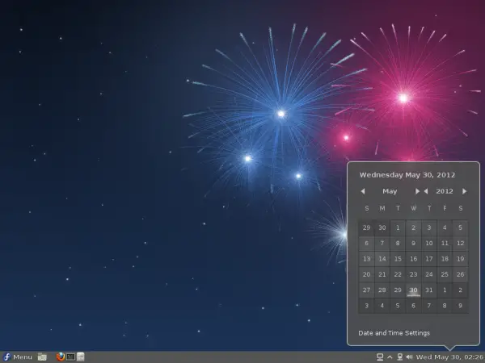
Task: Select day 28 in the calendar
Action: coord(382,290)
